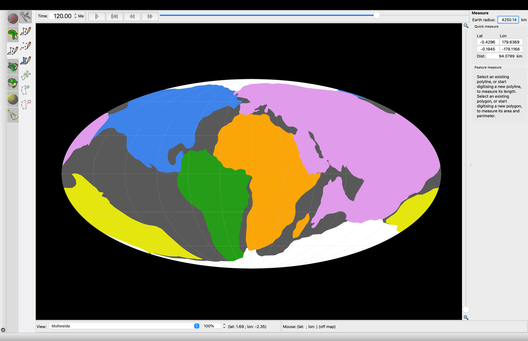Click the zoom in magnifier icon
The width and height of the screenshot is (528, 341).
(x=466, y=26)
